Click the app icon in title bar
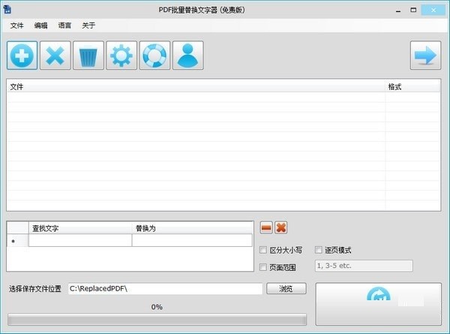Screen dimensions: 450x334 click(x=7, y=10)
